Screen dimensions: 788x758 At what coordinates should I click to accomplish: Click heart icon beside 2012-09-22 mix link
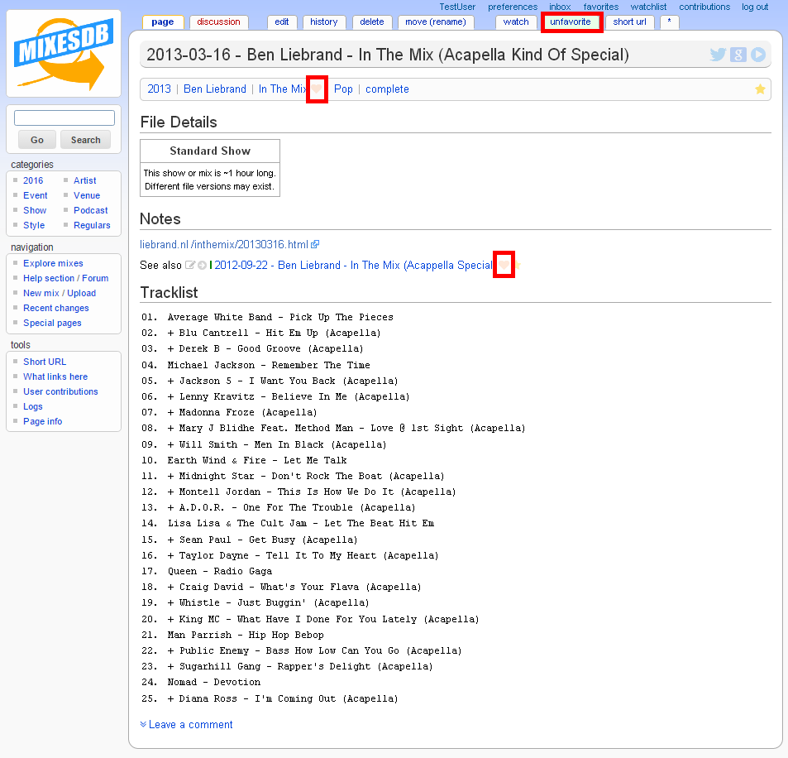pyautogui.click(x=504, y=265)
